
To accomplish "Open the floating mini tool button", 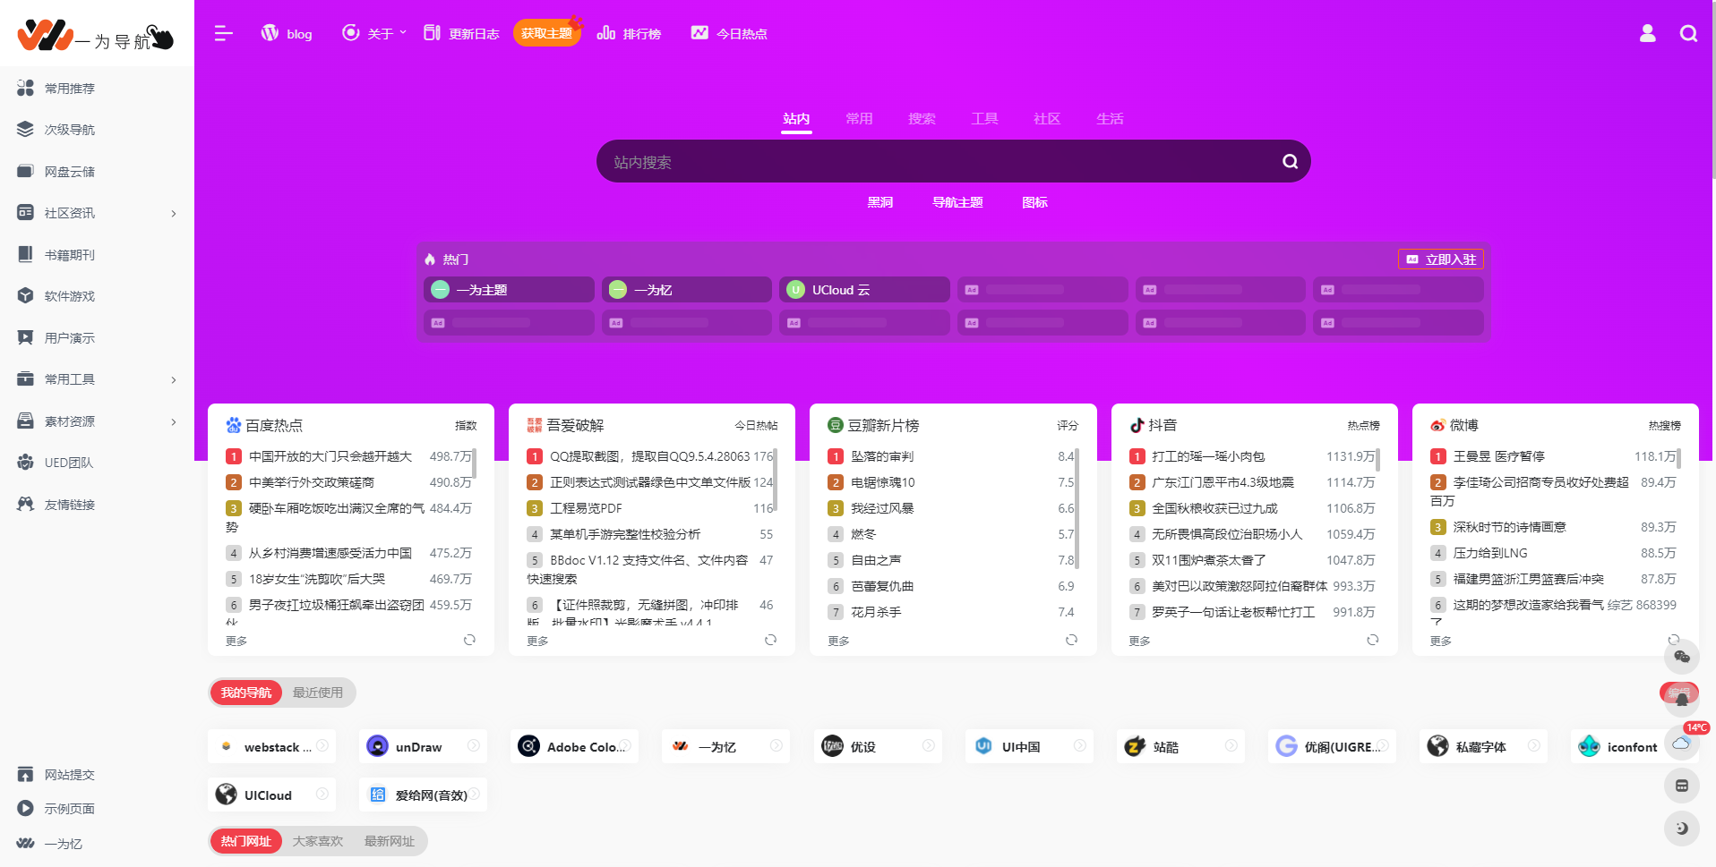I will point(1681,786).
